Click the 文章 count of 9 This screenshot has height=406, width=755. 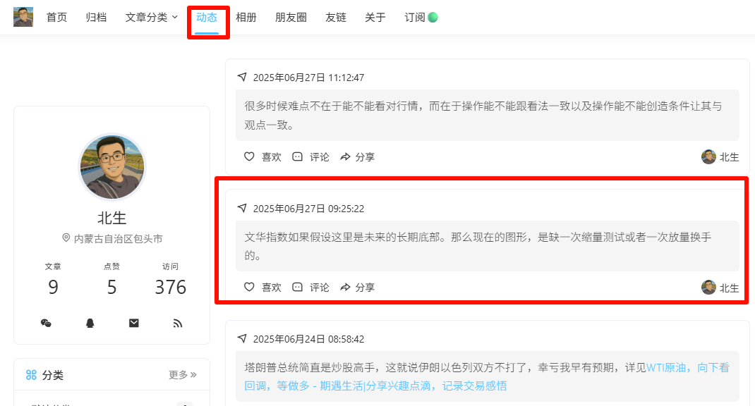[x=54, y=287]
